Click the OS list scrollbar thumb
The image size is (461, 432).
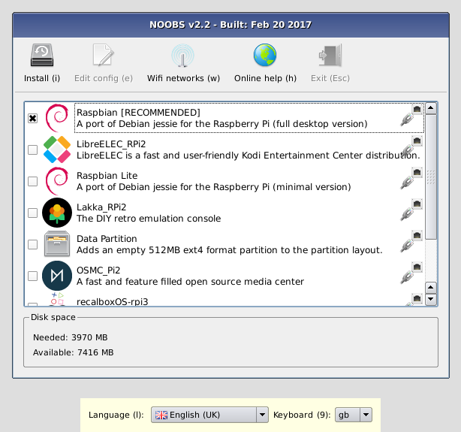[x=431, y=177]
